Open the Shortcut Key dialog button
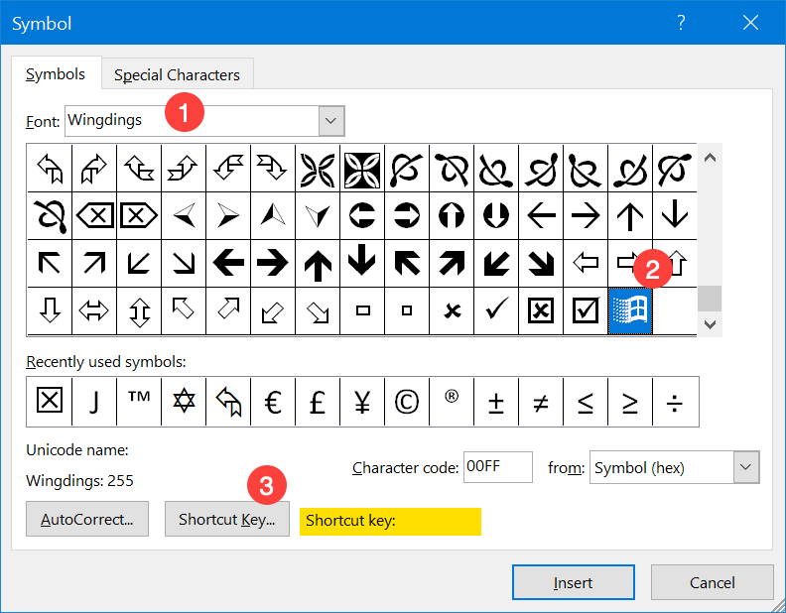The height and width of the screenshot is (613, 786). tap(226, 519)
